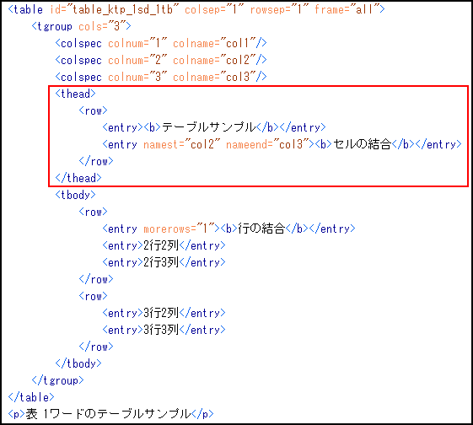The height and width of the screenshot is (425, 473).
Task: Click the colspec line for col2
Action: (161, 61)
